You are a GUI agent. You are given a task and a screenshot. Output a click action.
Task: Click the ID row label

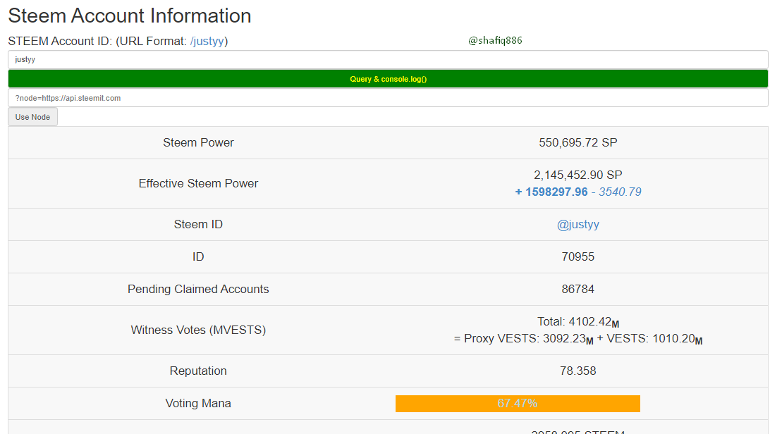pyautogui.click(x=198, y=256)
